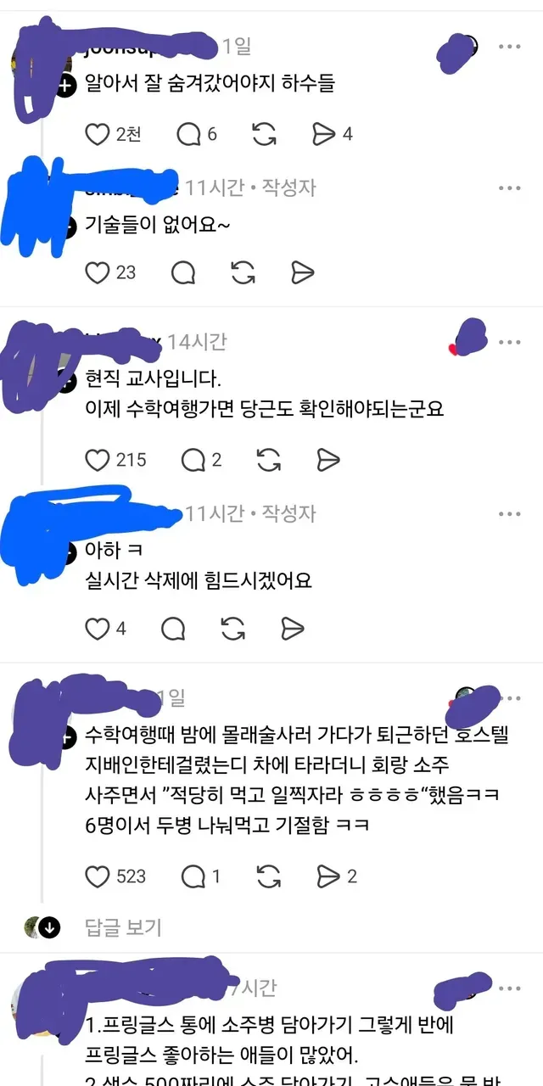Open the more options menu on the top comment
Viewport: 543px width, 1086px height.
(510, 47)
